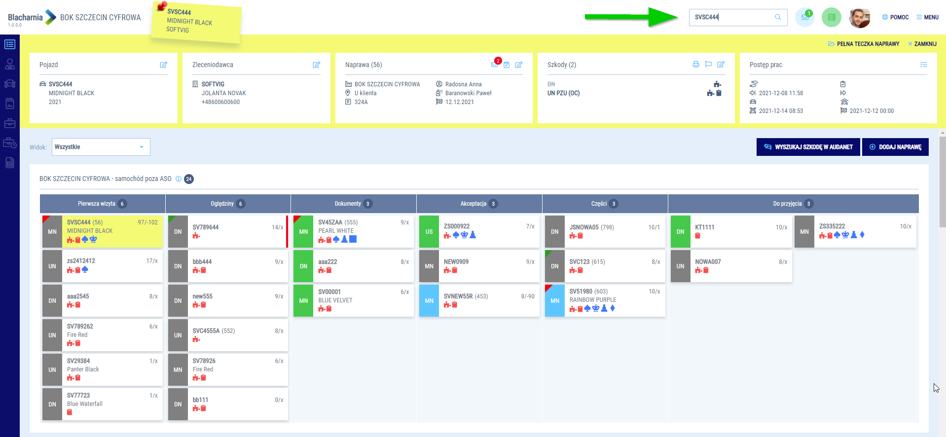The height and width of the screenshot is (437, 946).
Task: Click the DODAJ NAPRAWĘ button
Action: click(895, 147)
